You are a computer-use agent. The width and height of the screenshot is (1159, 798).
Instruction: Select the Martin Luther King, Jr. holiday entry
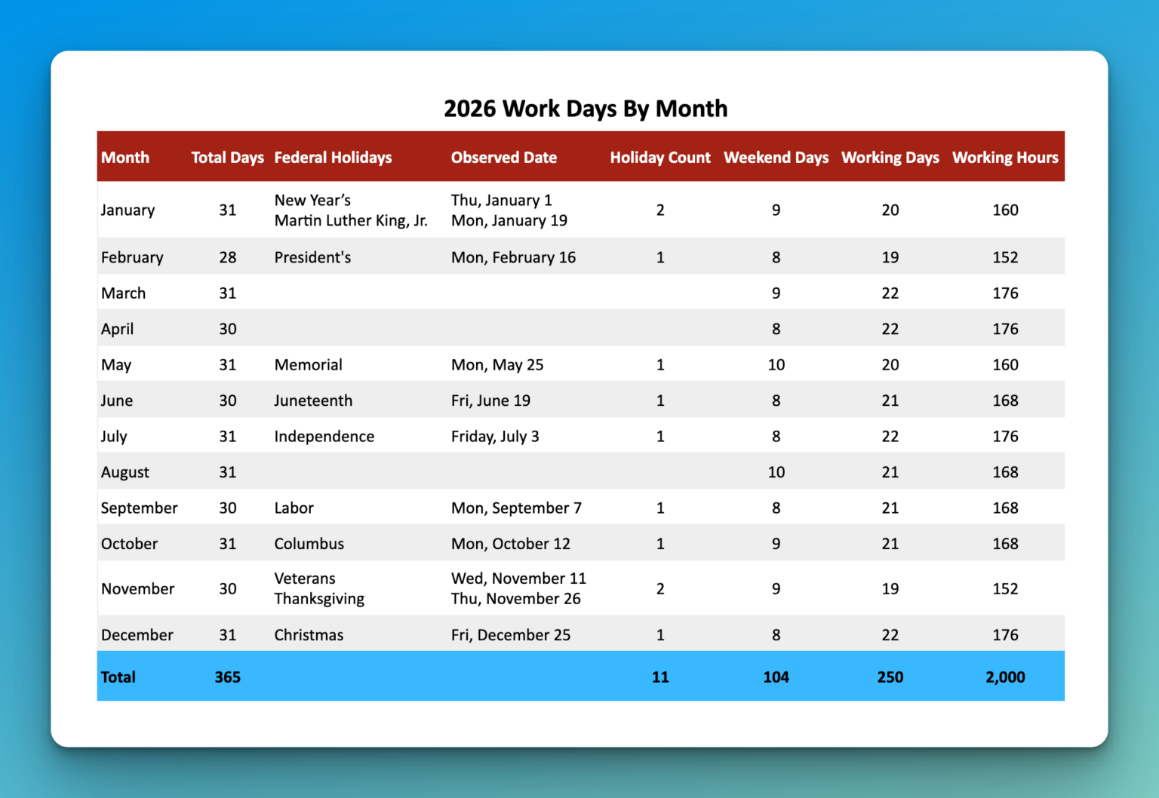[351, 220]
